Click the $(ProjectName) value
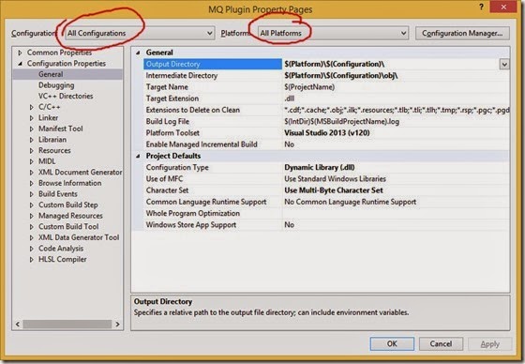The image size is (525, 364). [309, 87]
